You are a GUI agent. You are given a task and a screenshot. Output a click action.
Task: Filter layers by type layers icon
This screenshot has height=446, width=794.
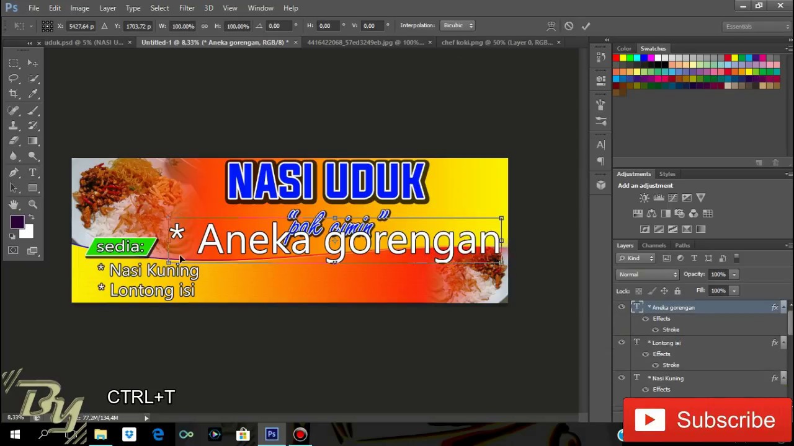click(x=694, y=258)
